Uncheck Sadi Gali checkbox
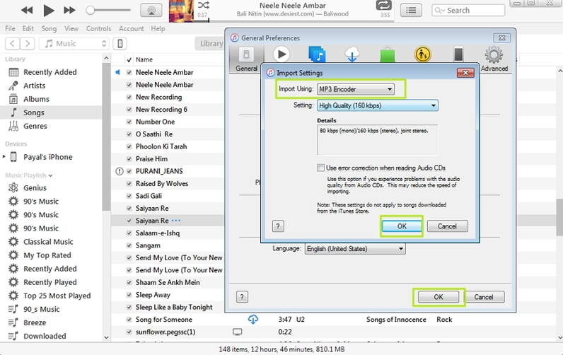Screen dimensions: 563x355 coord(129,196)
